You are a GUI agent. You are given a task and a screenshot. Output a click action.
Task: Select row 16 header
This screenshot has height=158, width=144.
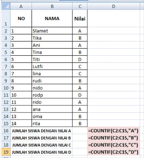click(6, 130)
